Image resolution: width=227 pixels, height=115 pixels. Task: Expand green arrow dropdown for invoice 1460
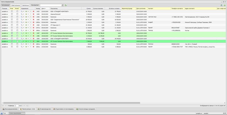click(28, 25)
